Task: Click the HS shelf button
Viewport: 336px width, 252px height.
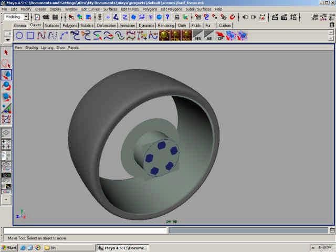Action: coord(198,36)
